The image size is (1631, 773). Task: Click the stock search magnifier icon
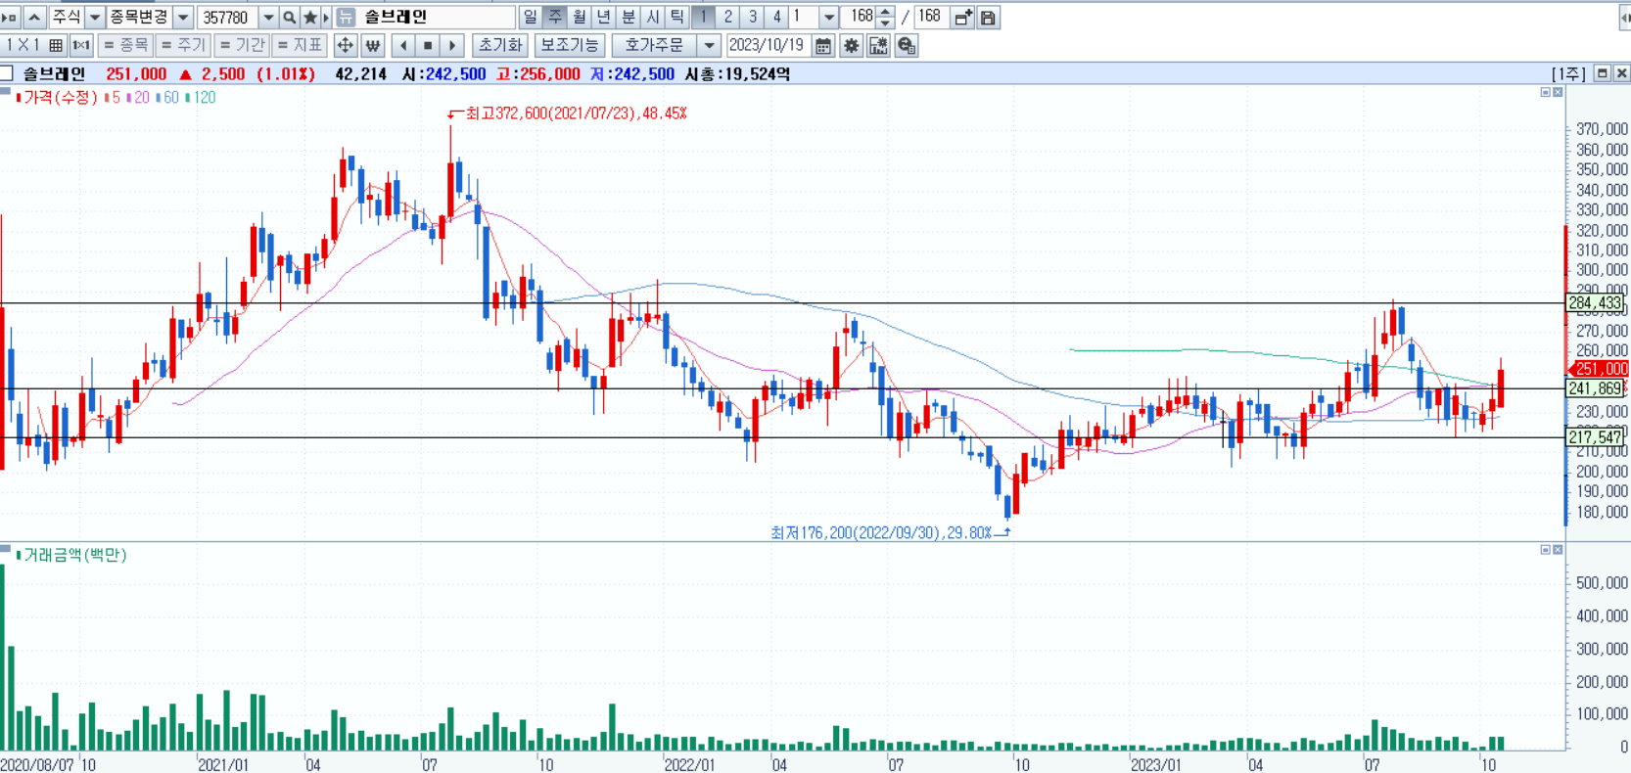[289, 18]
